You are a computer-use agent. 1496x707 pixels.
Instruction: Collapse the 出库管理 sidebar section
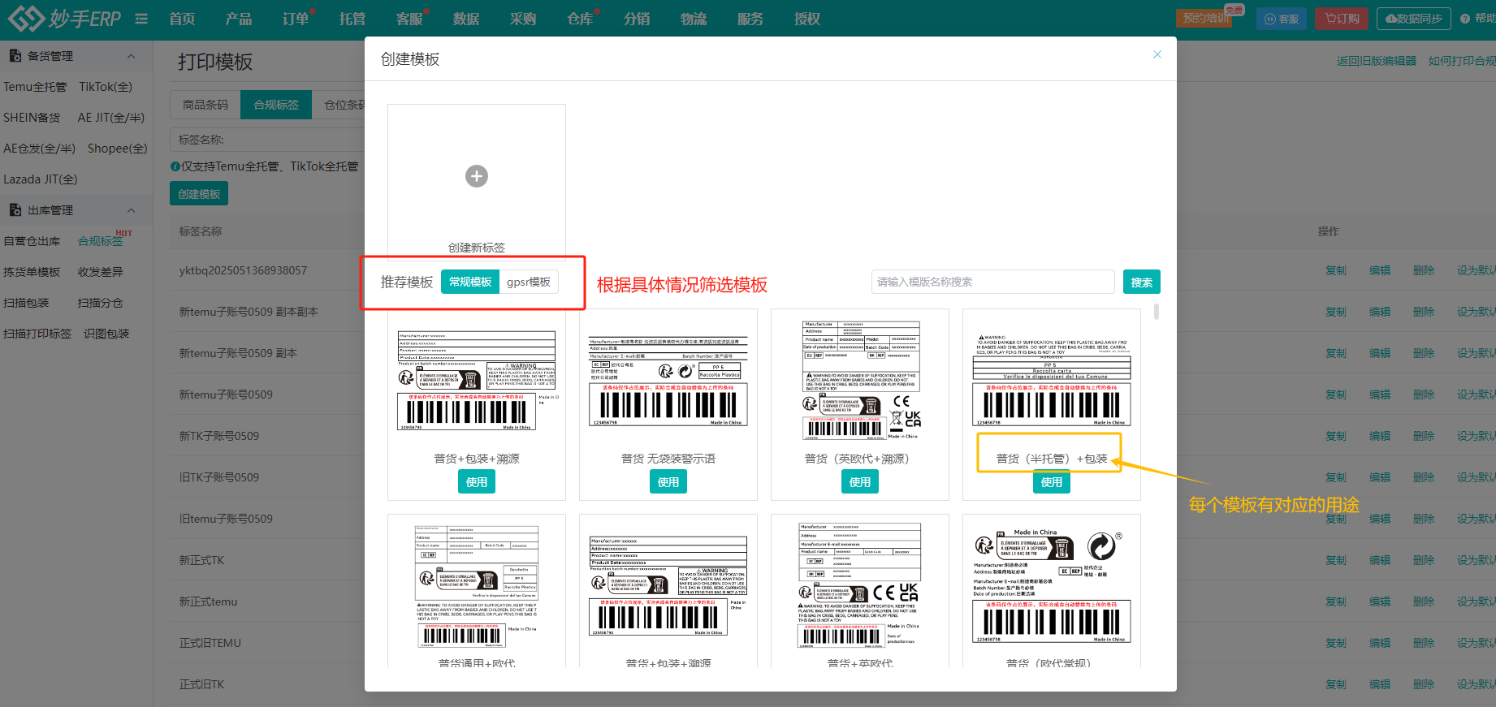(131, 210)
